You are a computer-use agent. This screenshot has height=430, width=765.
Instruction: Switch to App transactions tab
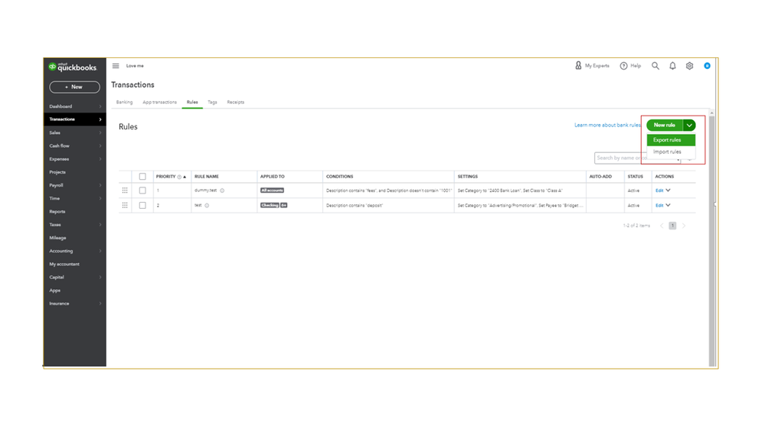[159, 103]
